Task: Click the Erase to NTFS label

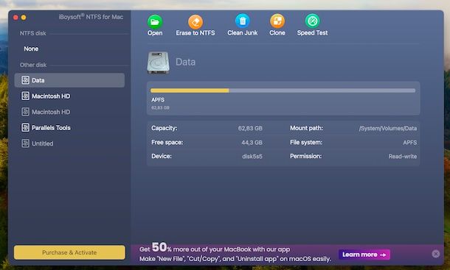Action: 195,33
